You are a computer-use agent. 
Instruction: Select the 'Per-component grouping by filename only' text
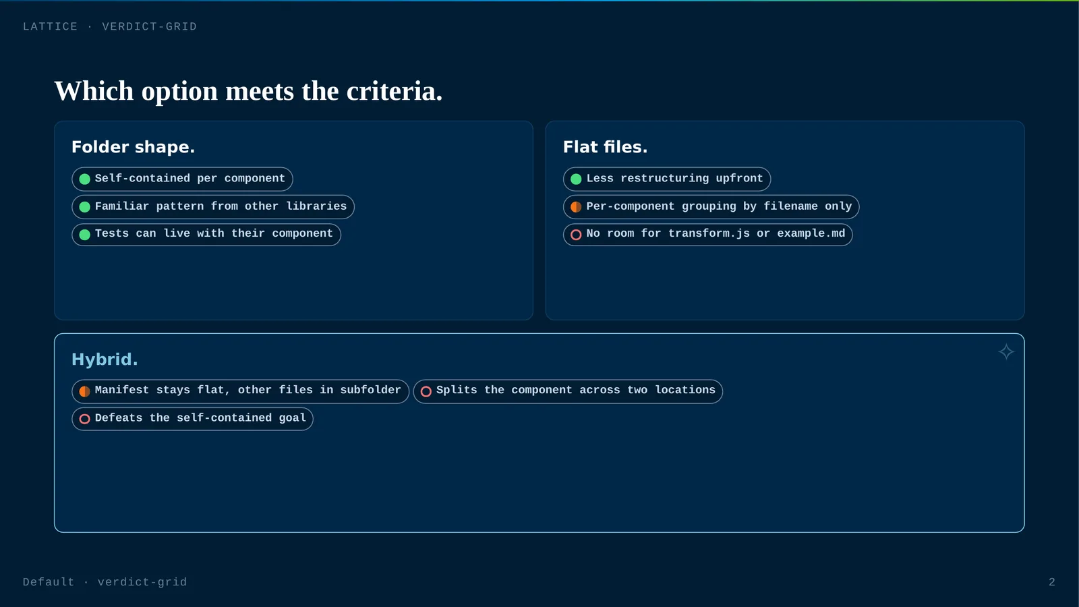point(719,206)
